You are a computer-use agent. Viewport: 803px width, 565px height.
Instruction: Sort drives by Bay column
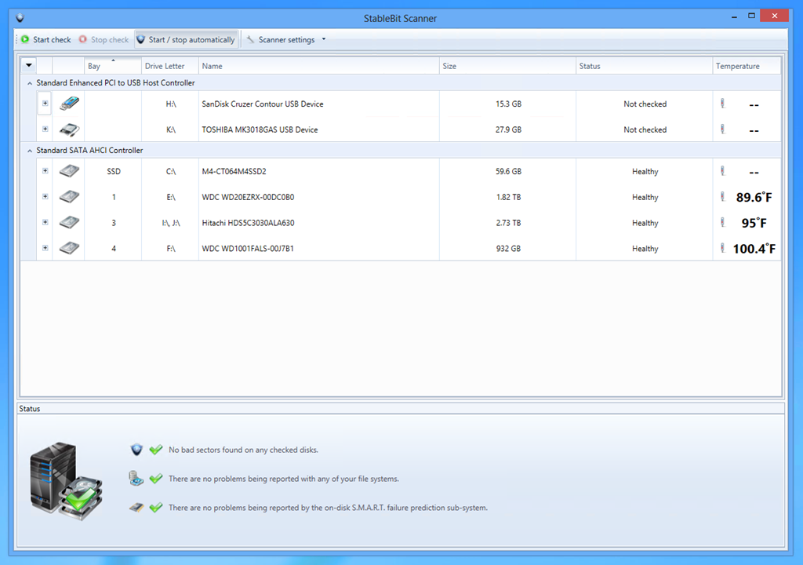(x=113, y=66)
